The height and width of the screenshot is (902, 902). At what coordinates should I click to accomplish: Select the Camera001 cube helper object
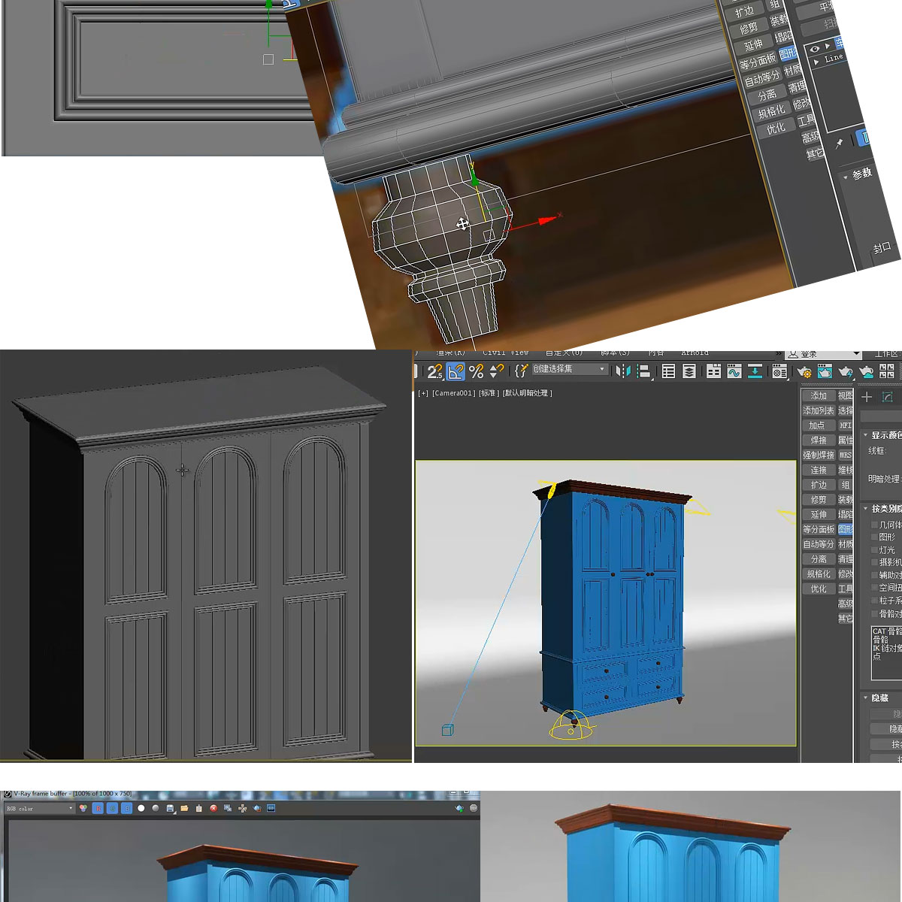[447, 730]
